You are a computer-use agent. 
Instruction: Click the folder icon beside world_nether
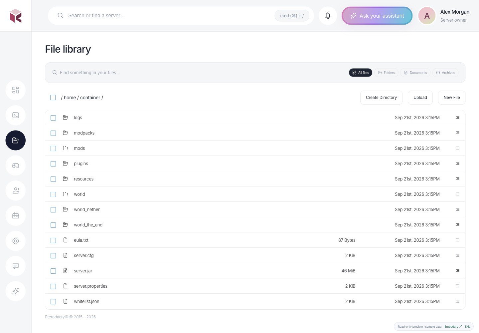pyautogui.click(x=66, y=209)
